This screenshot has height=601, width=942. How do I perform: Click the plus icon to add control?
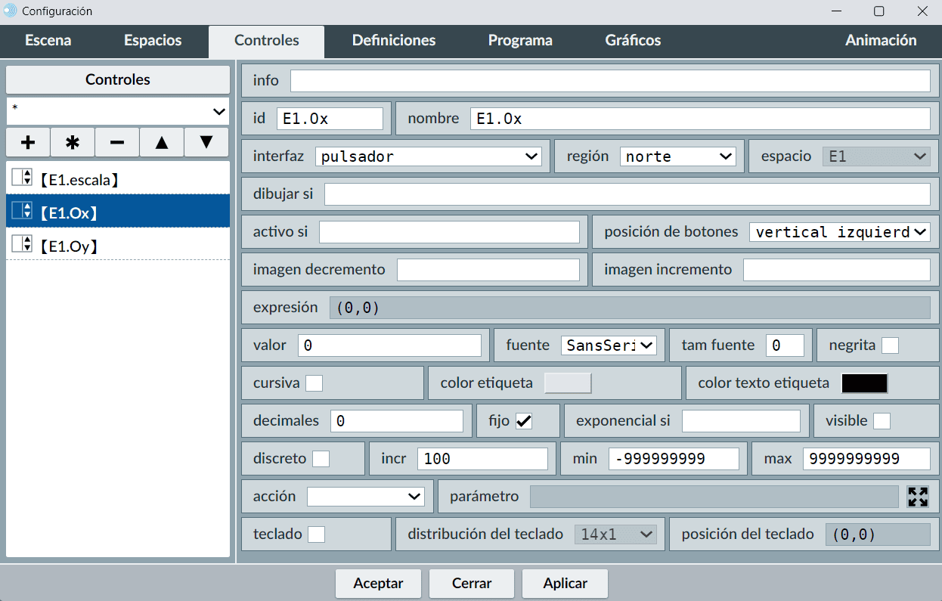coord(28,142)
